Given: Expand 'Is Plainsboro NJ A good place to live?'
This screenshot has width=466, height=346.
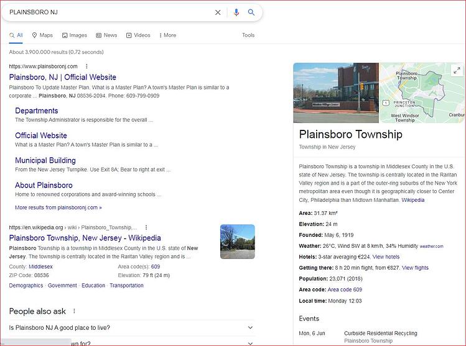Looking at the screenshot, I should (x=132, y=327).
